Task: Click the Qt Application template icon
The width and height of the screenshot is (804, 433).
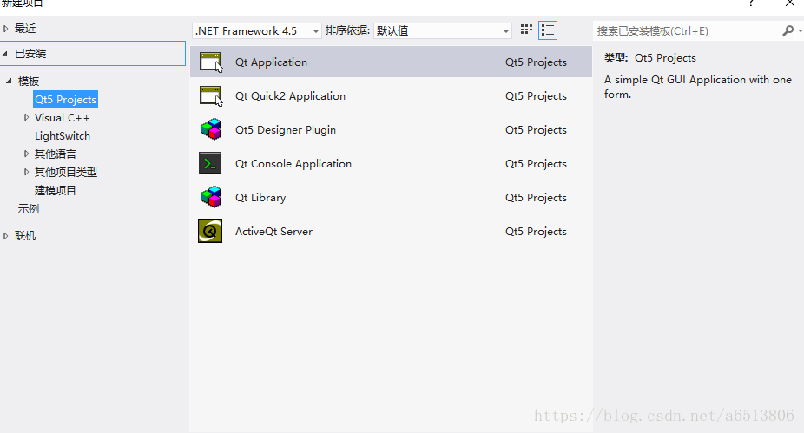Action: point(211,62)
